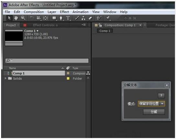Image resolution: width=178 pixels, height=139 pixels.
Task: Select the Eraser tool
Action: (x=90, y=18)
